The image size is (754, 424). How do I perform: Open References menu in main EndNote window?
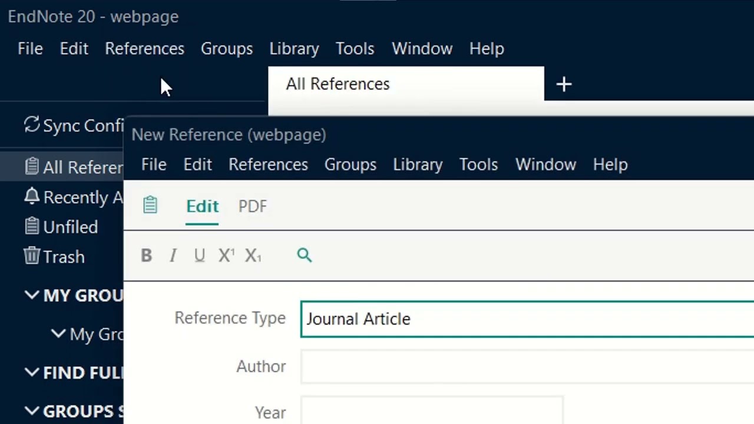[x=144, y=48]
